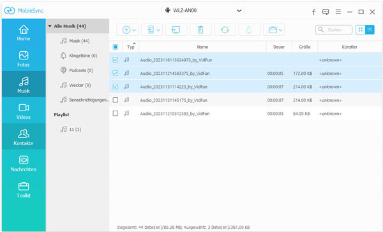Click the ringtone bell toolbar icon
Viewport: 383px width, 232px height.
(x=249, y=30)
